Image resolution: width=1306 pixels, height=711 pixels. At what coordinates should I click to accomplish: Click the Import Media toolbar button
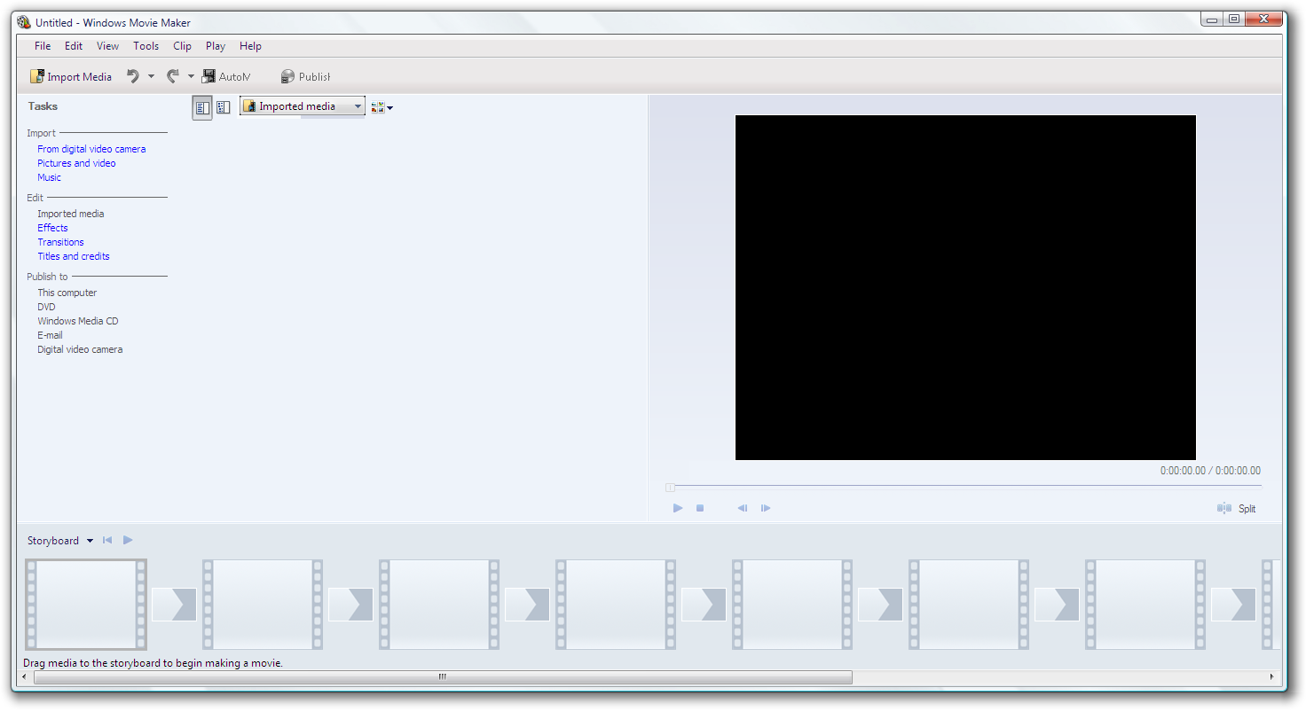coord(71,77)
